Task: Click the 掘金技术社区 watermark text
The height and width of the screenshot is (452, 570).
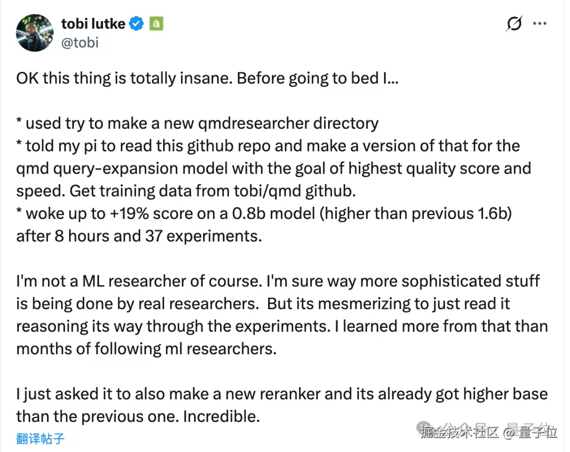Action: coord(459,432)
